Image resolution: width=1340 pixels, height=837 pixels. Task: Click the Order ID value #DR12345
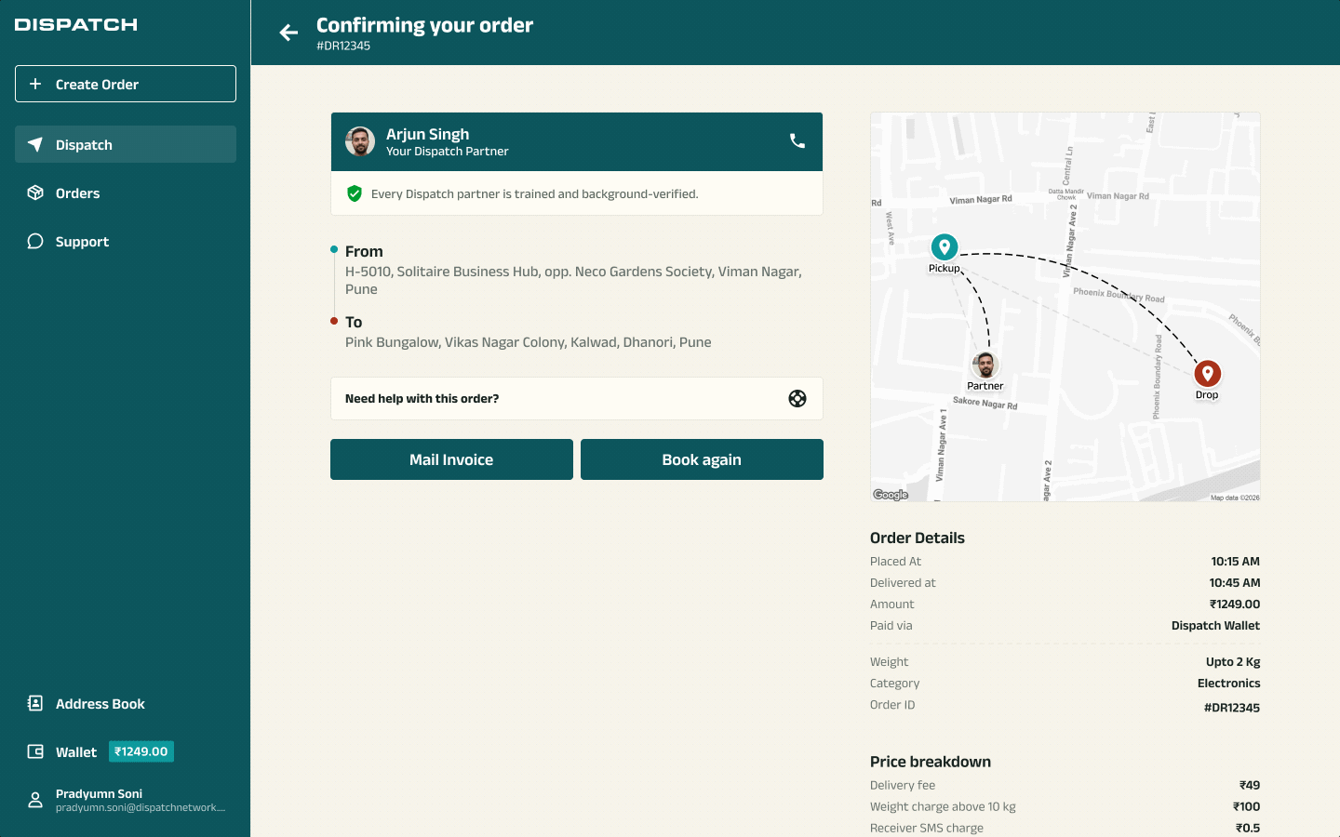pos(1232,708)
